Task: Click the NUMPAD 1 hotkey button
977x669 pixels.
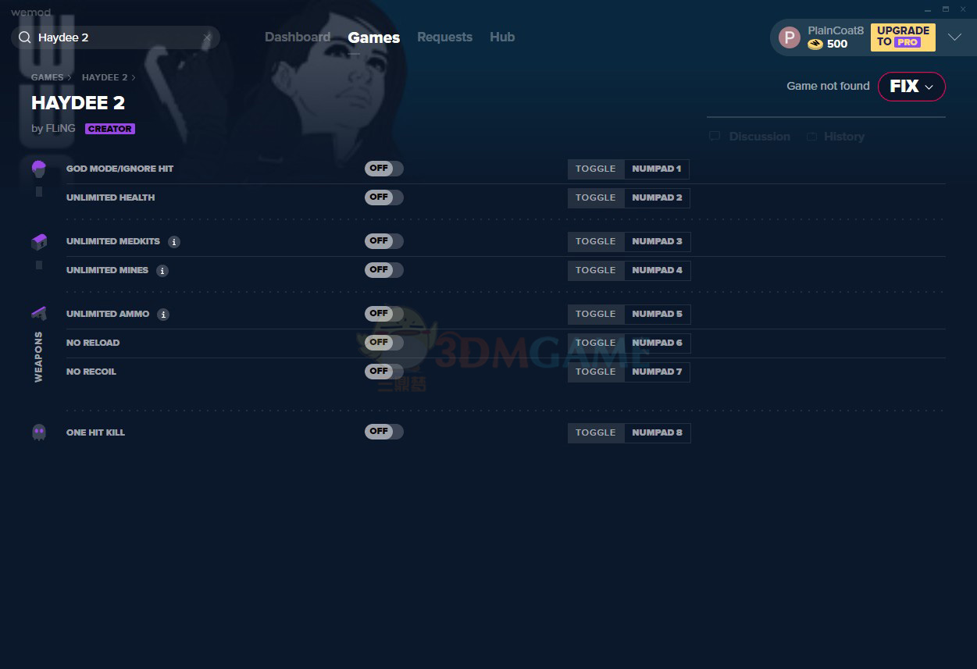Action: 657,169
